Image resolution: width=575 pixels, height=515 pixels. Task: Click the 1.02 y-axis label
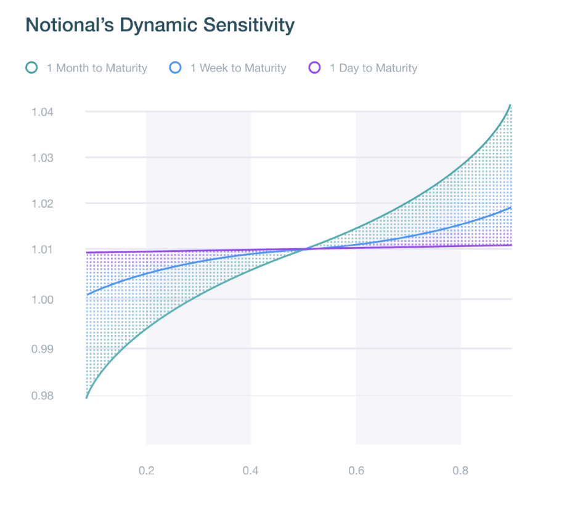(42, 204)
